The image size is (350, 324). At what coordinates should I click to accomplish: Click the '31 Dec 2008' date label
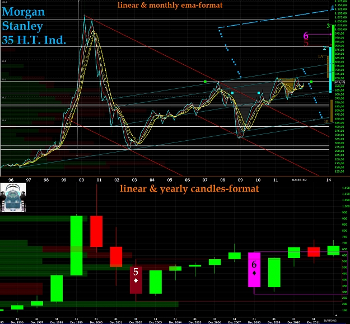pos(254,321)
